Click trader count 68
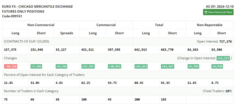237x105 pixels. (x=32, y=99)
